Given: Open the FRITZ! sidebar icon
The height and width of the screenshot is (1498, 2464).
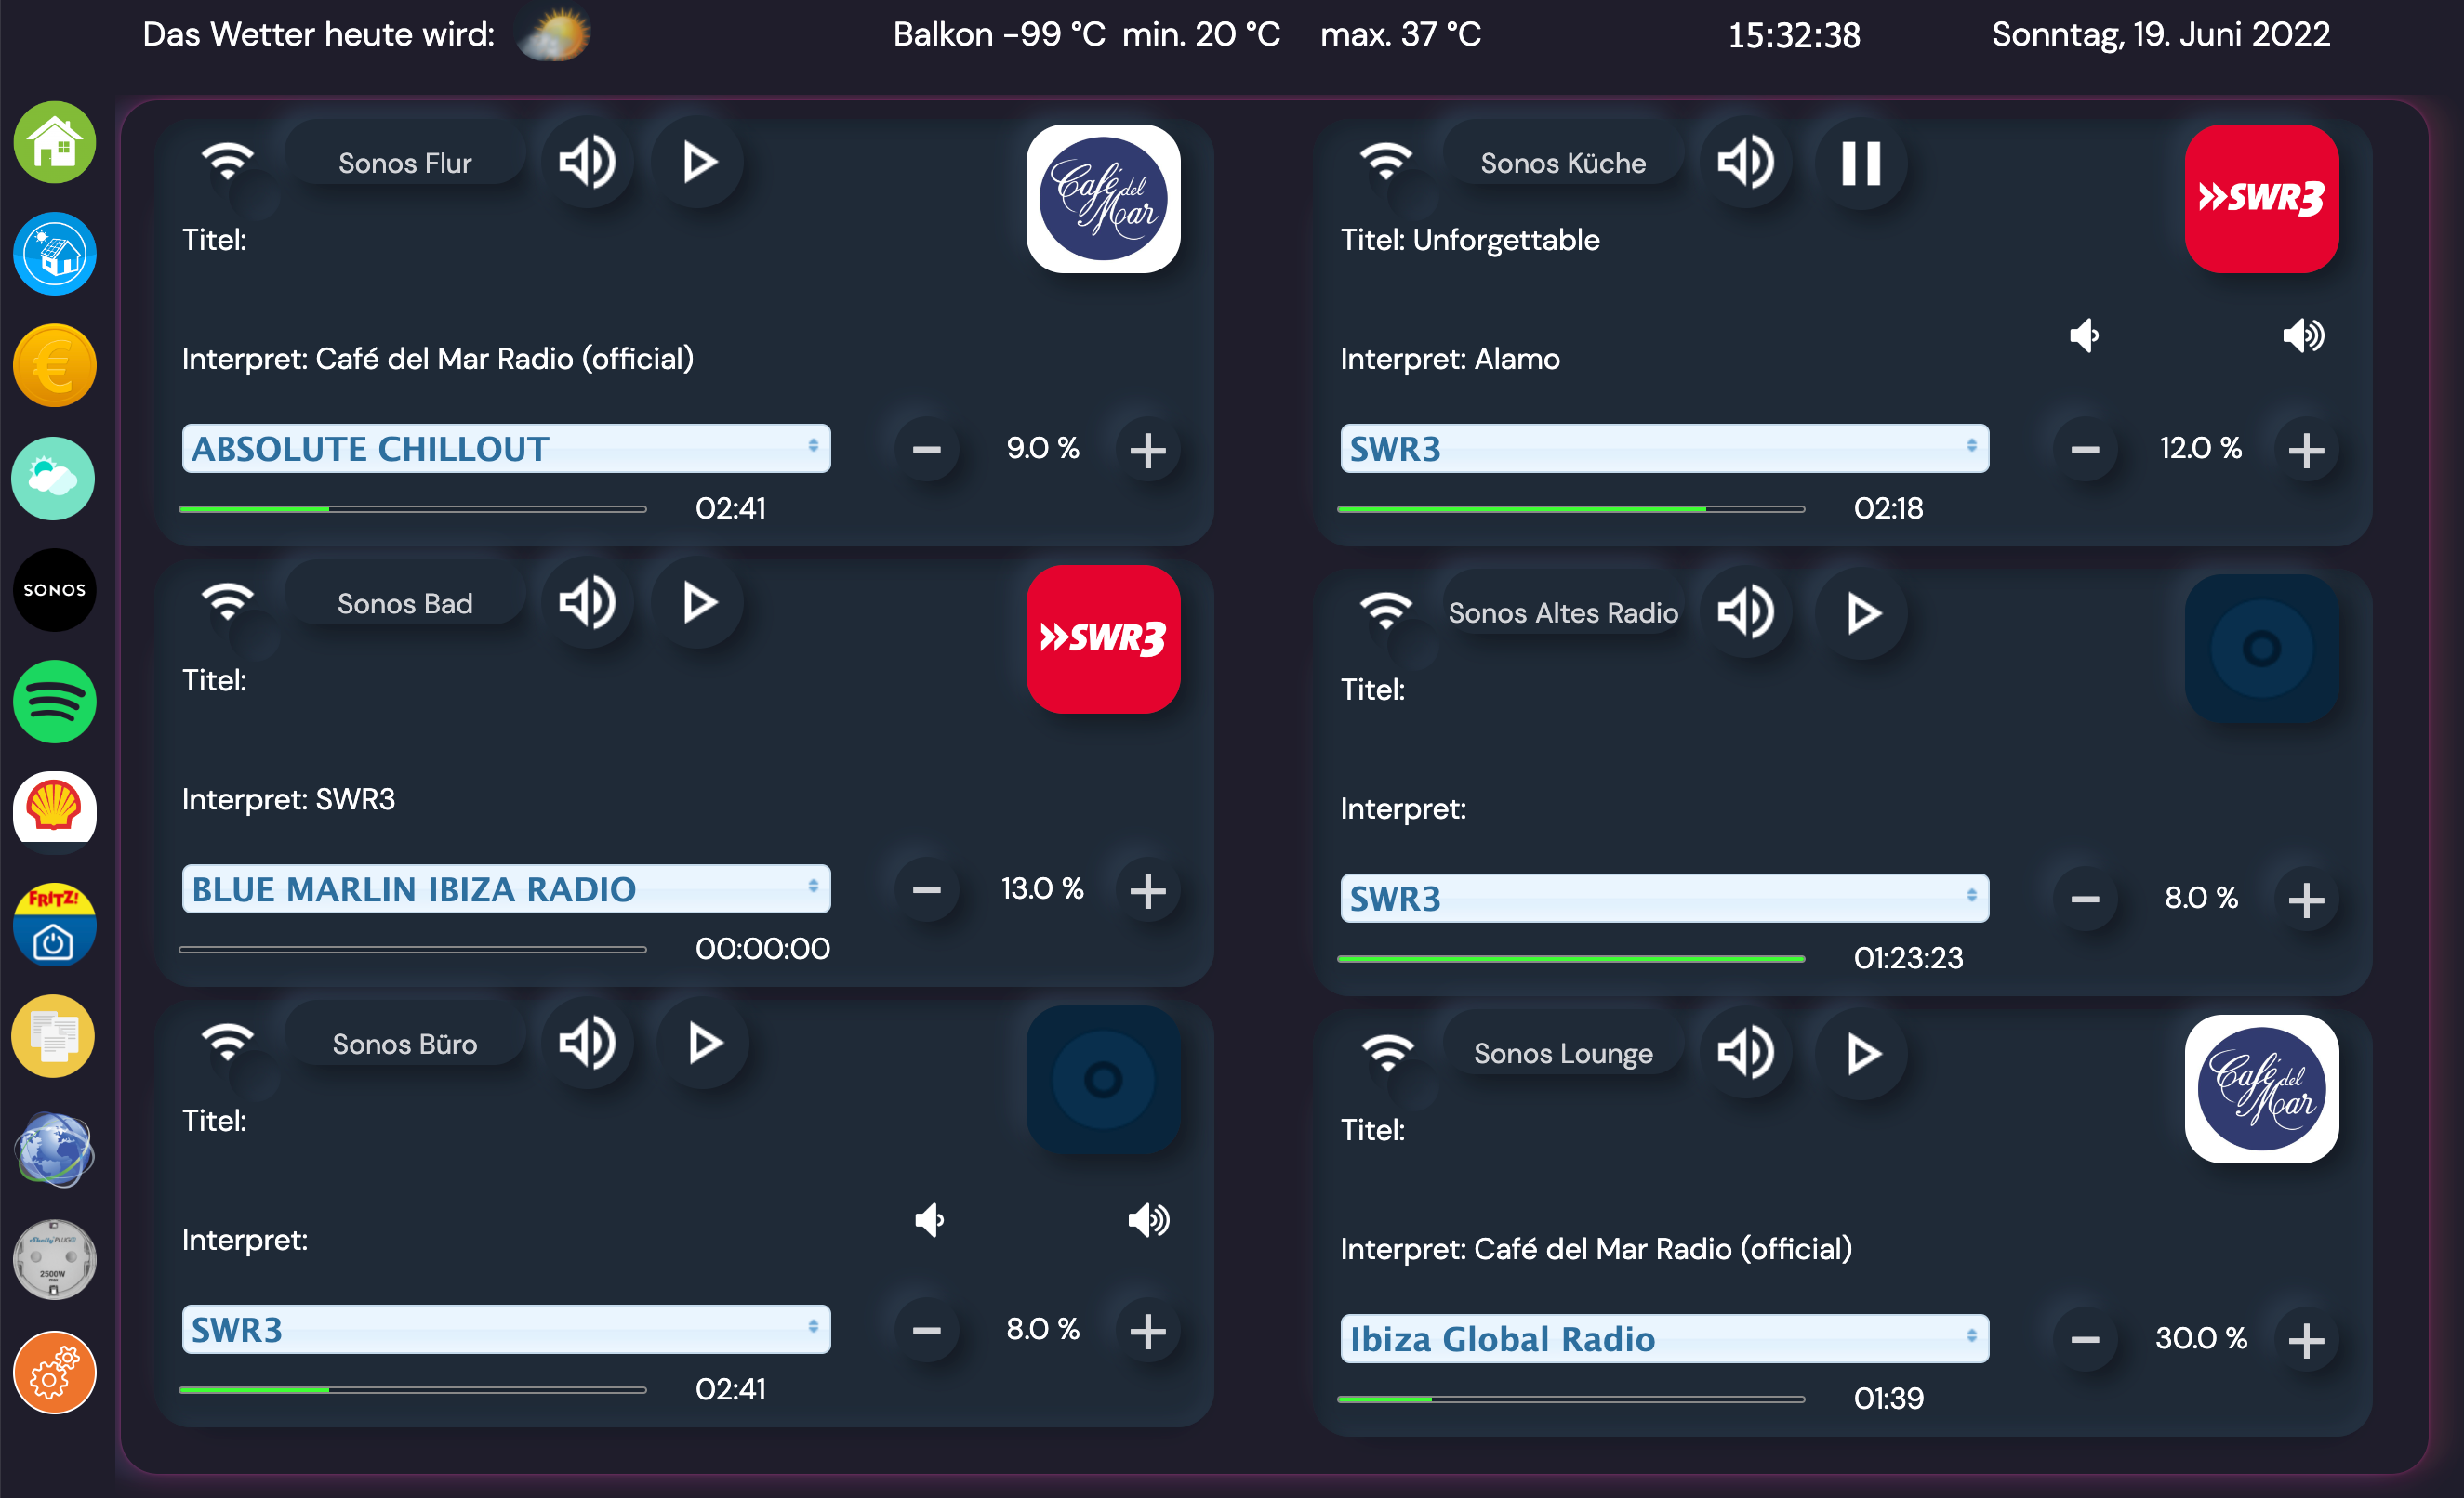Looking at the screenshot, I should click(x=54, y=925).
